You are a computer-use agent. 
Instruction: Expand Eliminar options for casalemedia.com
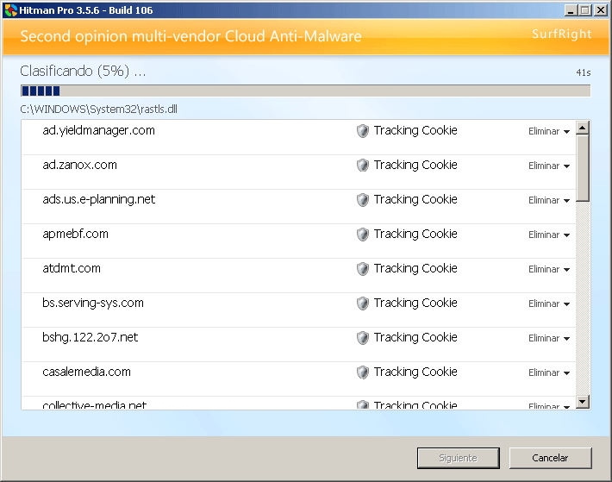click(x=549, y=373)
